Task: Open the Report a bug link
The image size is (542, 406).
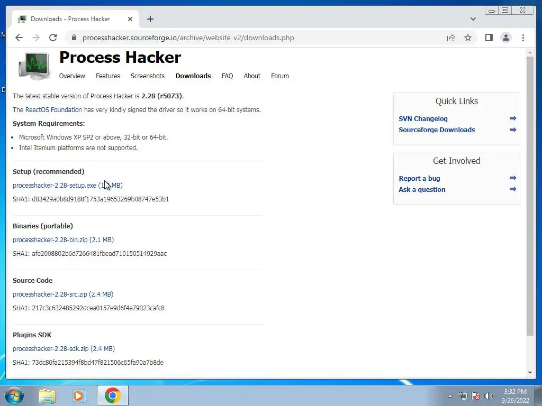Action: tap(419, 179)
